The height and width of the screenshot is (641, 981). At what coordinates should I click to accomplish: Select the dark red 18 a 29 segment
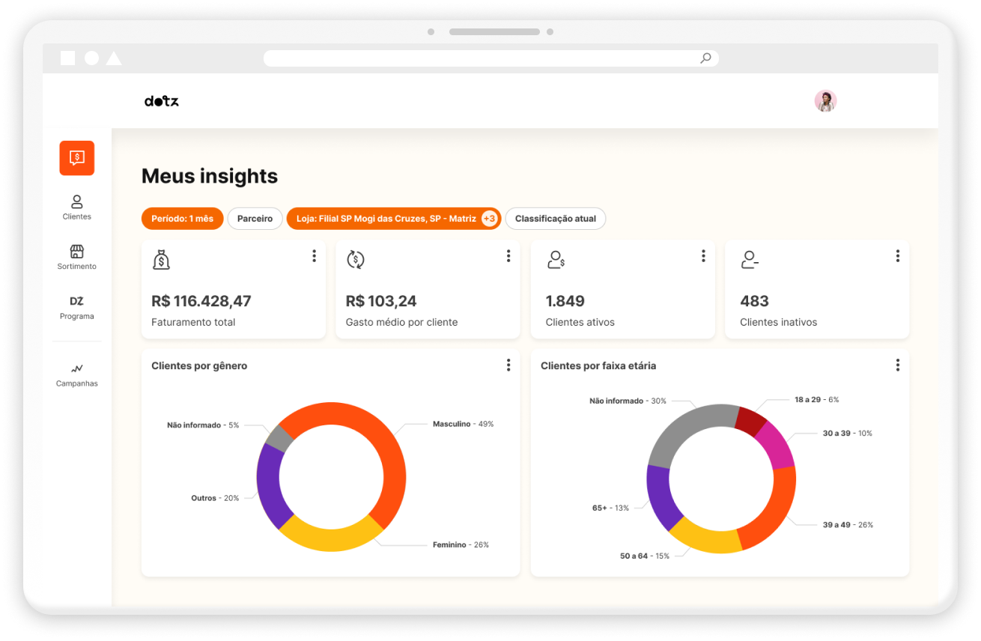pyautogui.click(x=750, y=422)
